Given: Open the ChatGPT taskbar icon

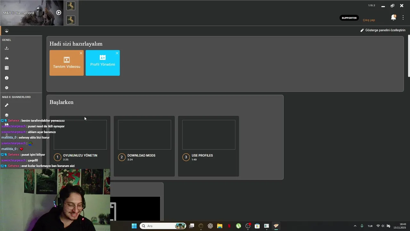Looking at the screenshot, I should (x=210, y=226).
